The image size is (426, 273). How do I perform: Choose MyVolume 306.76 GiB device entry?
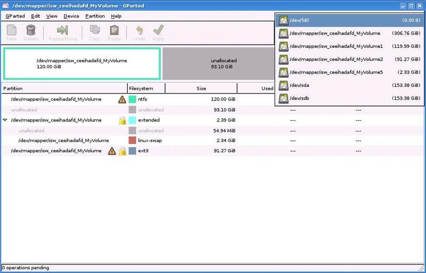tap(349, 34)
